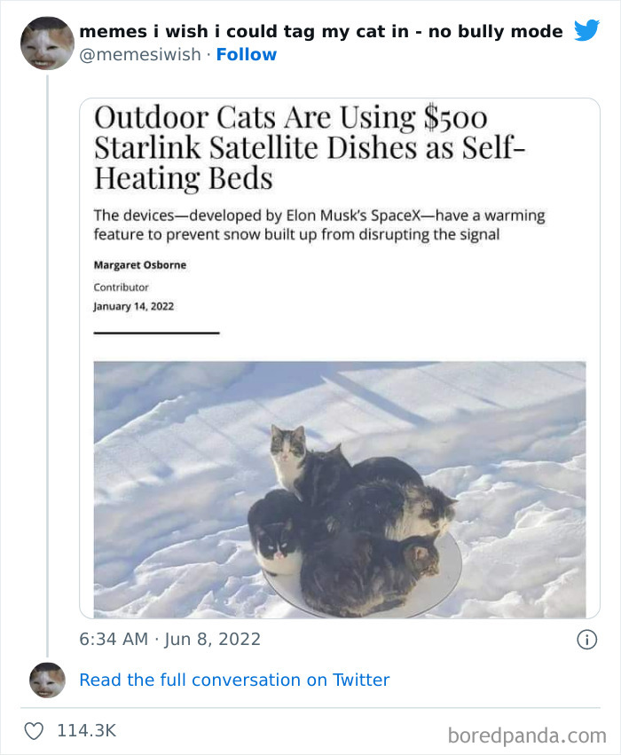
Task: Select the article subheading about SpaceX devices
Action: [x=321, y=224]
